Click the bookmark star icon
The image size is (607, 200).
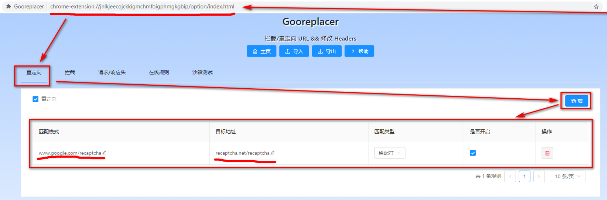(596, 7)
